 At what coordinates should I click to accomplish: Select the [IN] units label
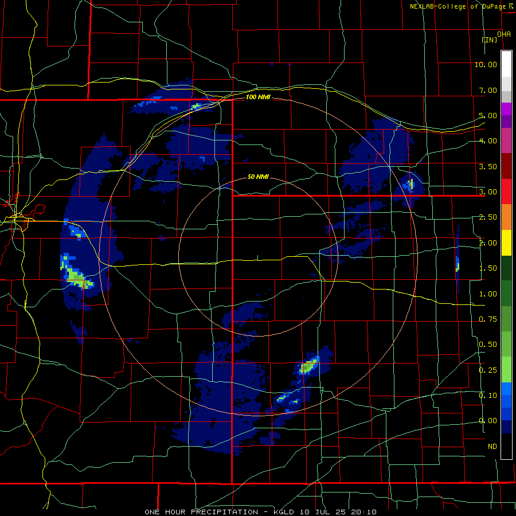pyautogui.click(x=490, y=40)
